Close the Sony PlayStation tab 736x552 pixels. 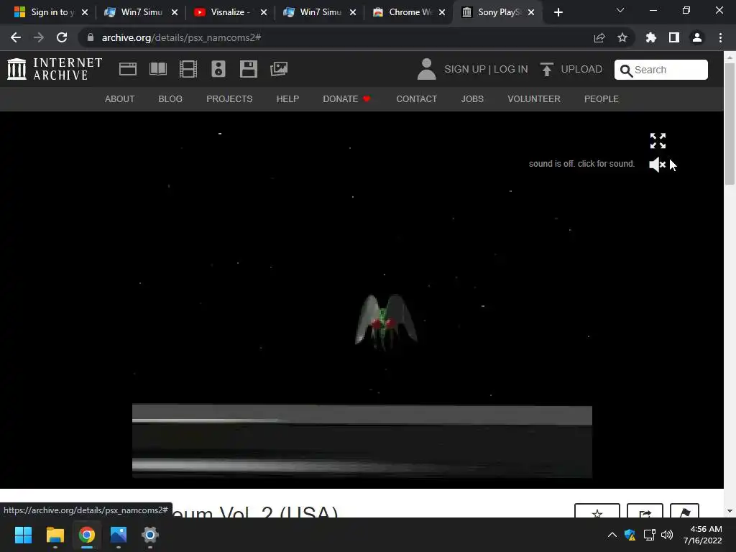531,12
